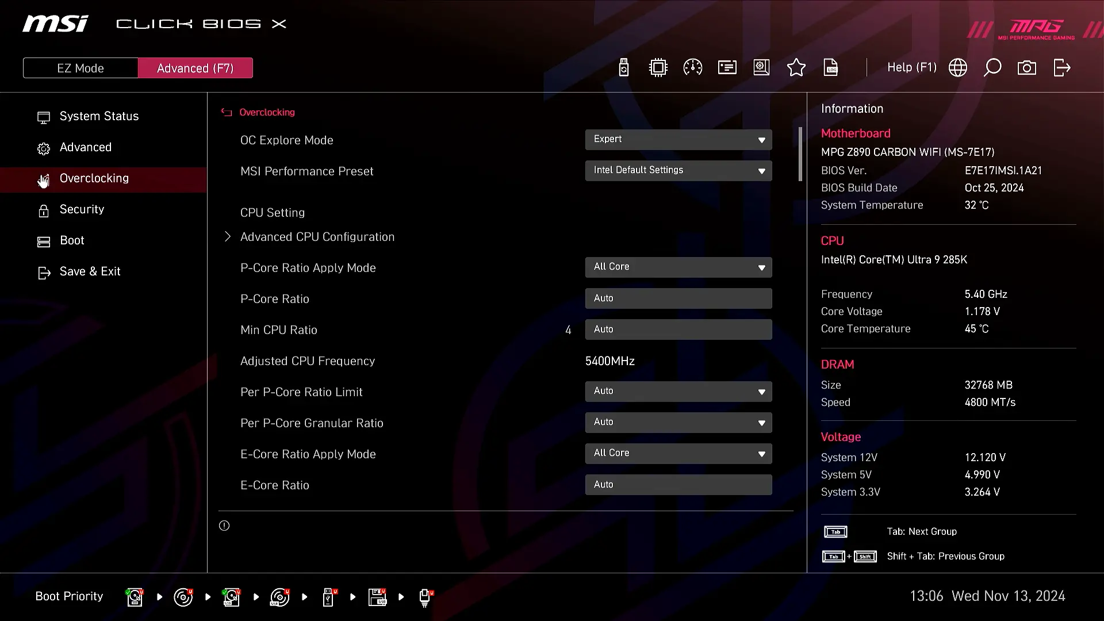Open the OC Explore Mode dropdown
Screen dimensions: 1104x621
pyautogui.click(x=678, y=140)
